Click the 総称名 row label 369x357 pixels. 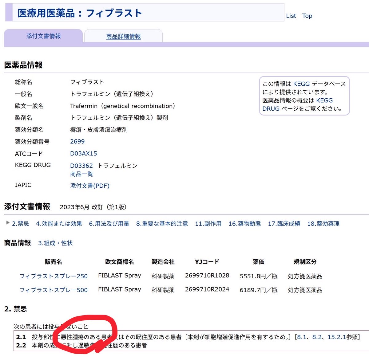(23, 82)
